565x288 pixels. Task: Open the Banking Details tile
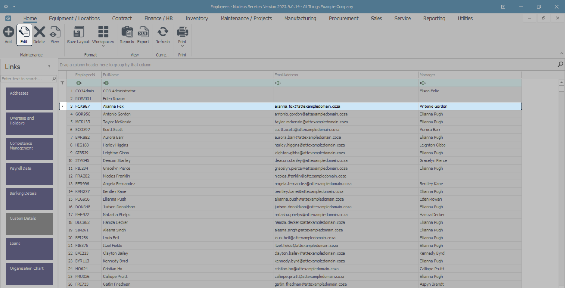[29, 199]
